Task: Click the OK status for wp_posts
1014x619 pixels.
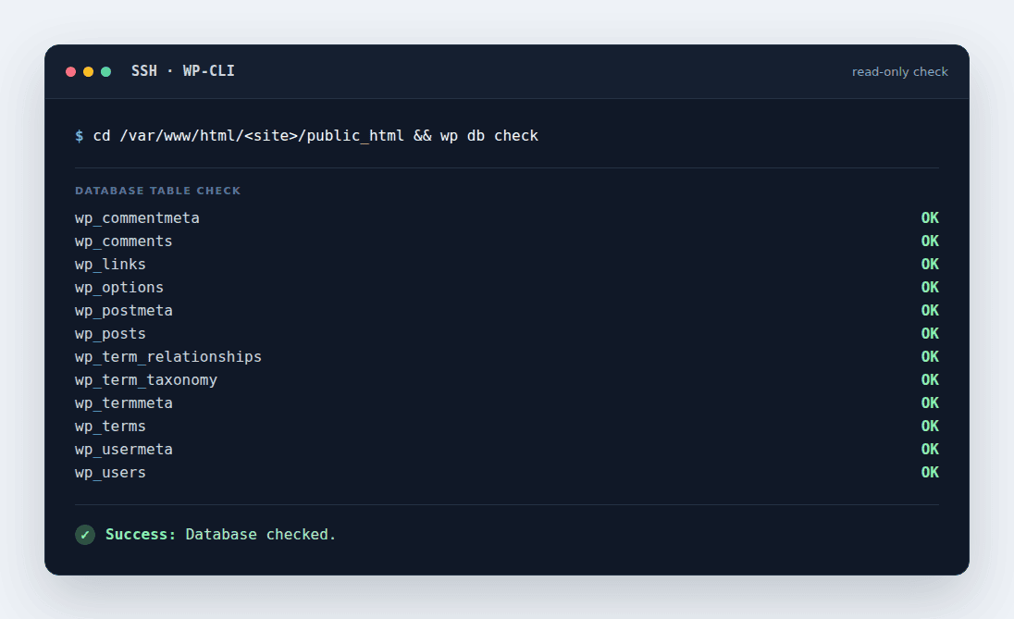Action: pyautogui.click(x=930, y=334)
